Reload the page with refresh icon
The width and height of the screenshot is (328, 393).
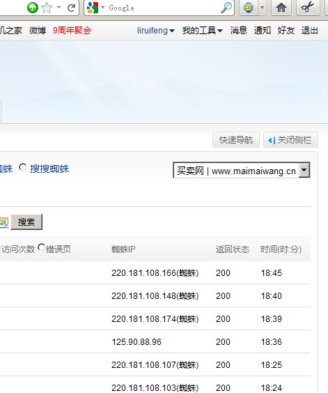[72, 8]
